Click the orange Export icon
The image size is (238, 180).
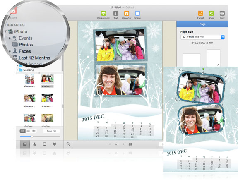point(200,14)
